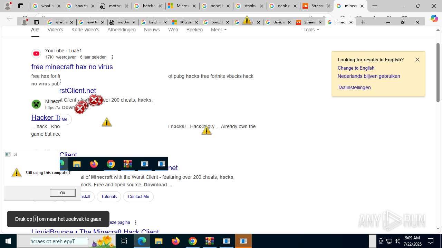Image resolution: width=442 pixels, height=248 pixels.
Task: Click the profile avatar in upper title bar
Action: [x=8, y=6]
